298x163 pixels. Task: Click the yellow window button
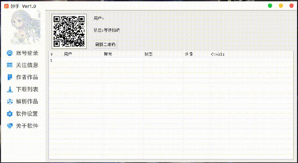pos(281,6)
